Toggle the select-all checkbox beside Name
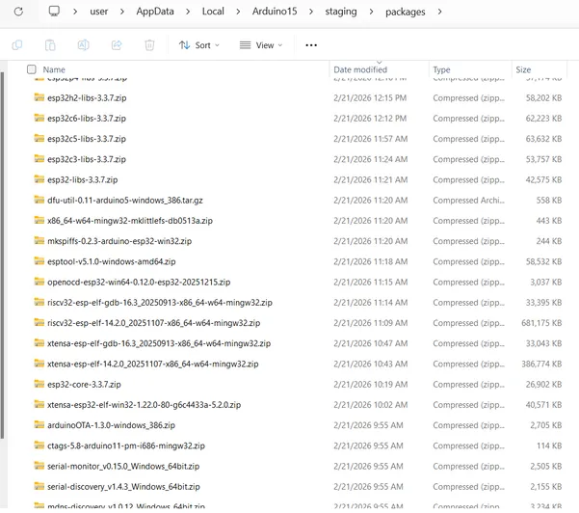Screen dimensions: 579x513 [32, 69]
